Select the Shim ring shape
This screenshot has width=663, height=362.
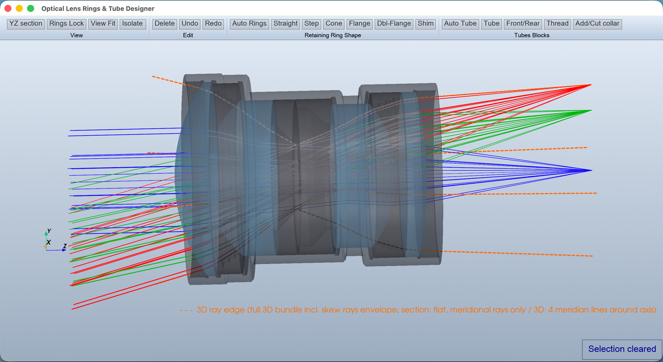click(426, 24)
